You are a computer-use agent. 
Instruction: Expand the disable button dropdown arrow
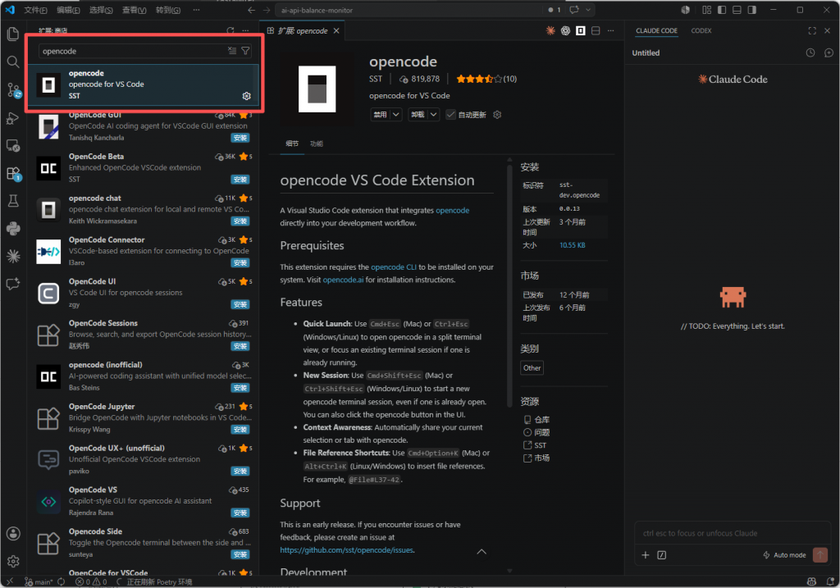click(396, 115)
